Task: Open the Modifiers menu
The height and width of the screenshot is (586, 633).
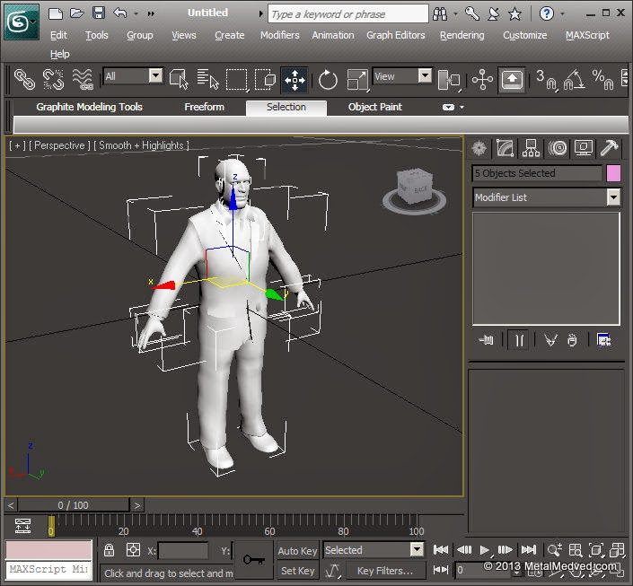Action: [x=279, y=35]
